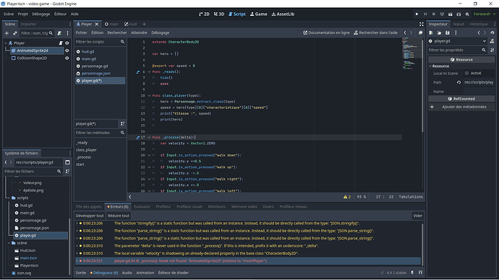The width and height of the screenshot is (499, 280).
Task: Collapse the scripts folder in file tree
Action: (9, 198)
